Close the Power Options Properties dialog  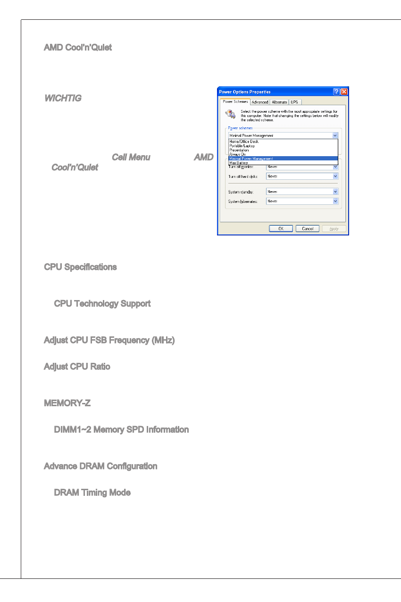pos(344,92)
